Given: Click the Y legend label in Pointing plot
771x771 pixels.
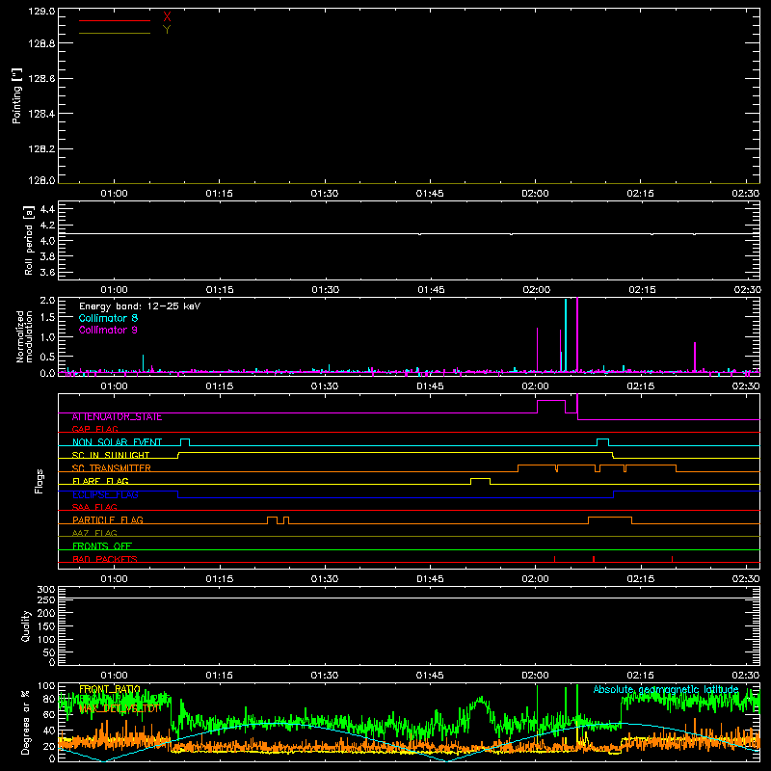Looking at the screenshot, I should point(167,30).
